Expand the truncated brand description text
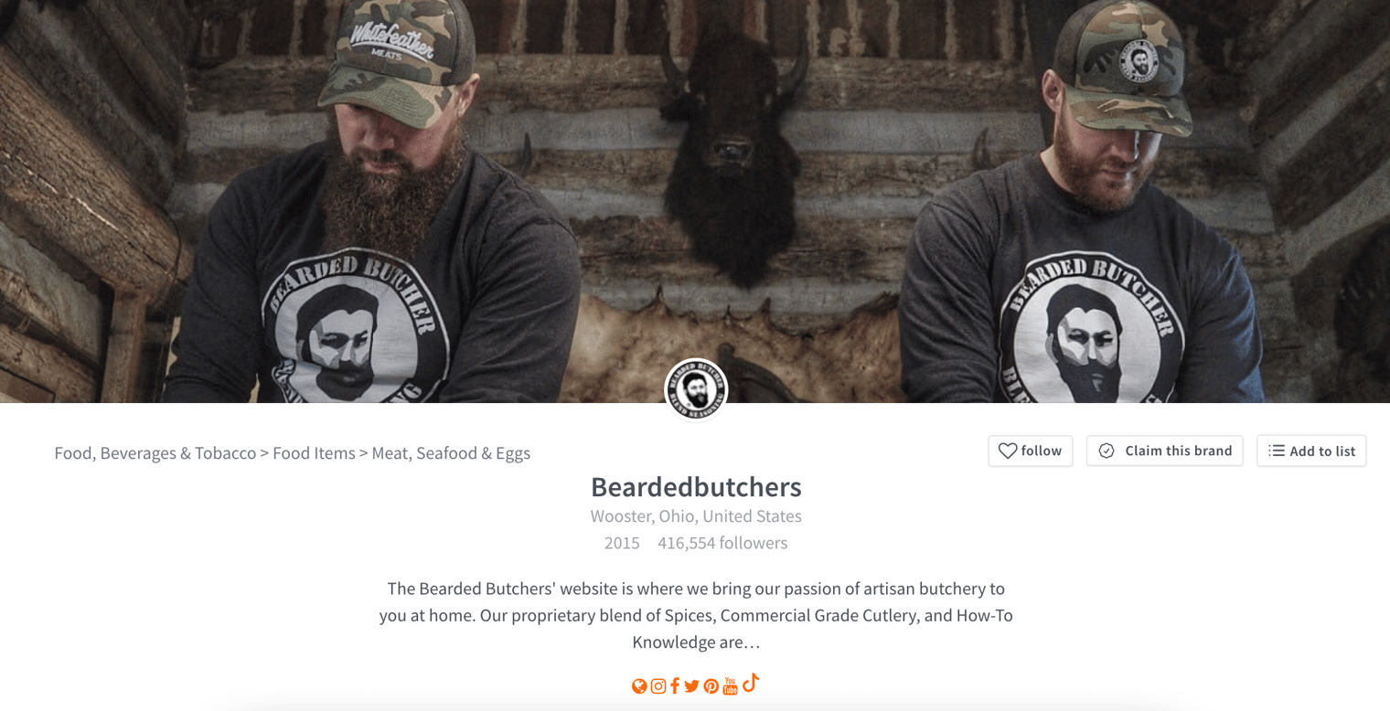 coord(696,615)
